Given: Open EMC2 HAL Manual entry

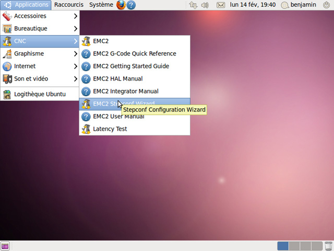Looking at the screenshot, I should (x=135, y=79).
